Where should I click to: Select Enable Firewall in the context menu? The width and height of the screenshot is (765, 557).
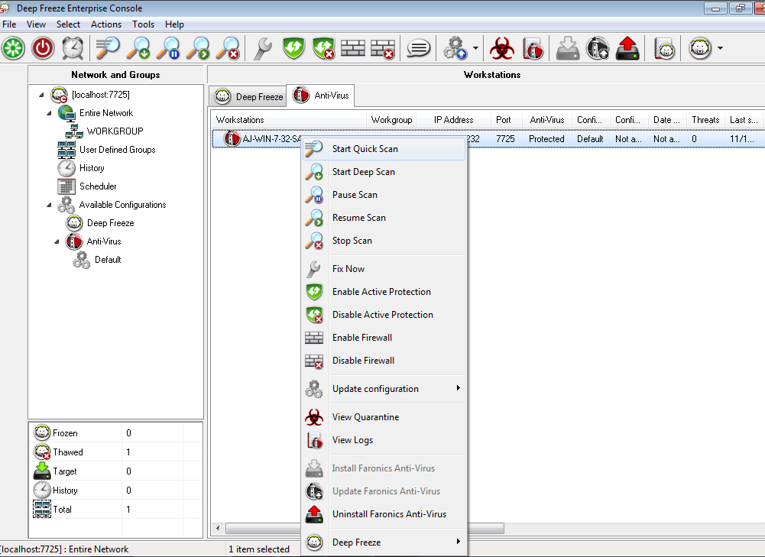point(361,338)
